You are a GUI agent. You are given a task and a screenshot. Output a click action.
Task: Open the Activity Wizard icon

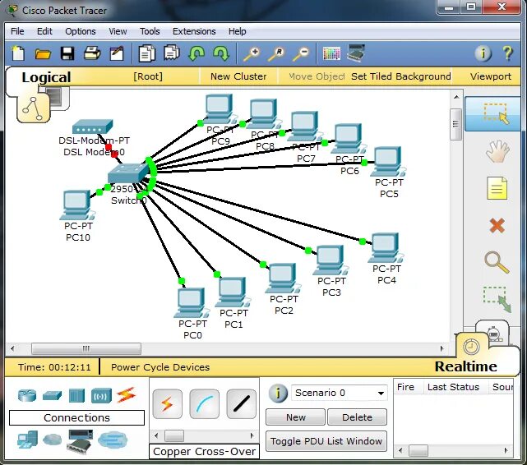(117, 53)
